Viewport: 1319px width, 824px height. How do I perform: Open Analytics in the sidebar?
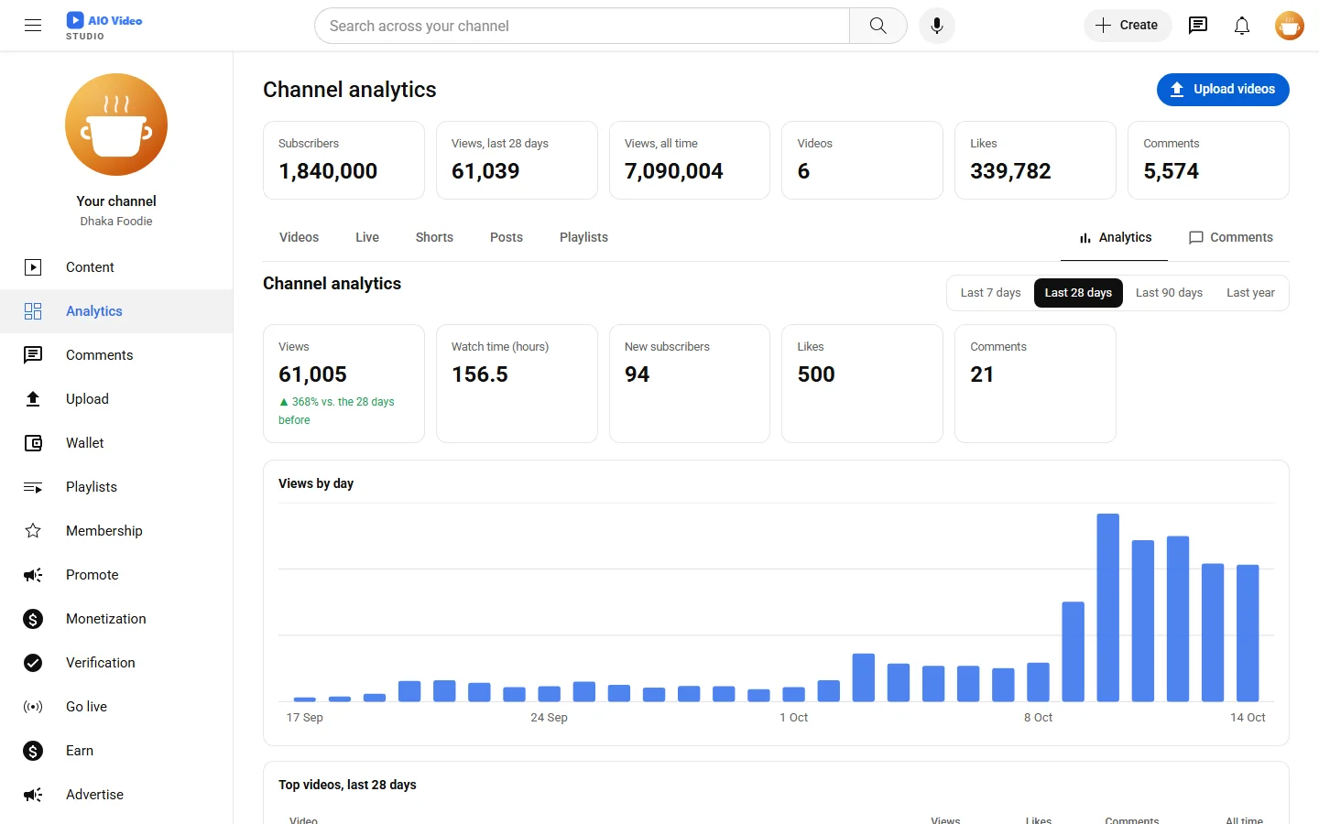click(x=116, y=311)
